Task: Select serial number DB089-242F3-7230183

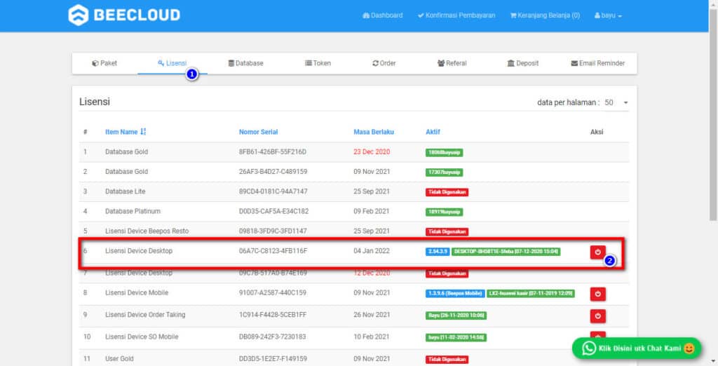Action: click(273, 337)
